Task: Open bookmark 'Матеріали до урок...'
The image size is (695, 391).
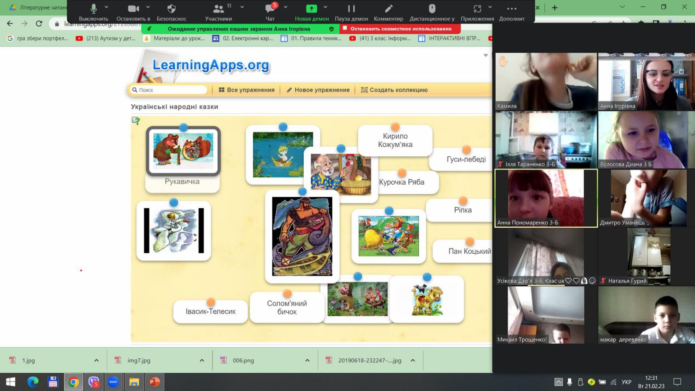Action: pyautogui.click(x=174, y=38)
